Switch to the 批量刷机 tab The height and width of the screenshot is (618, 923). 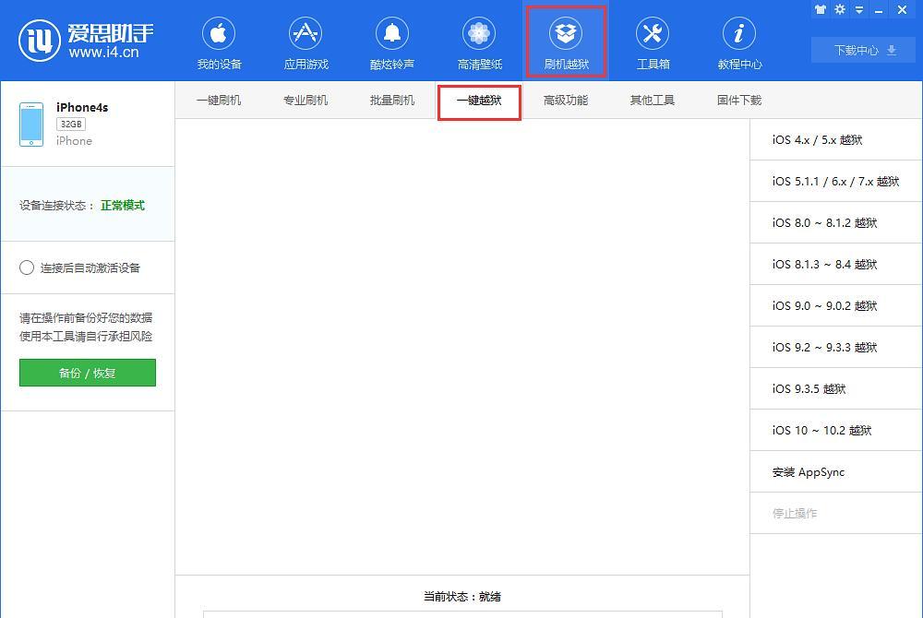click(x=392, y=101)
